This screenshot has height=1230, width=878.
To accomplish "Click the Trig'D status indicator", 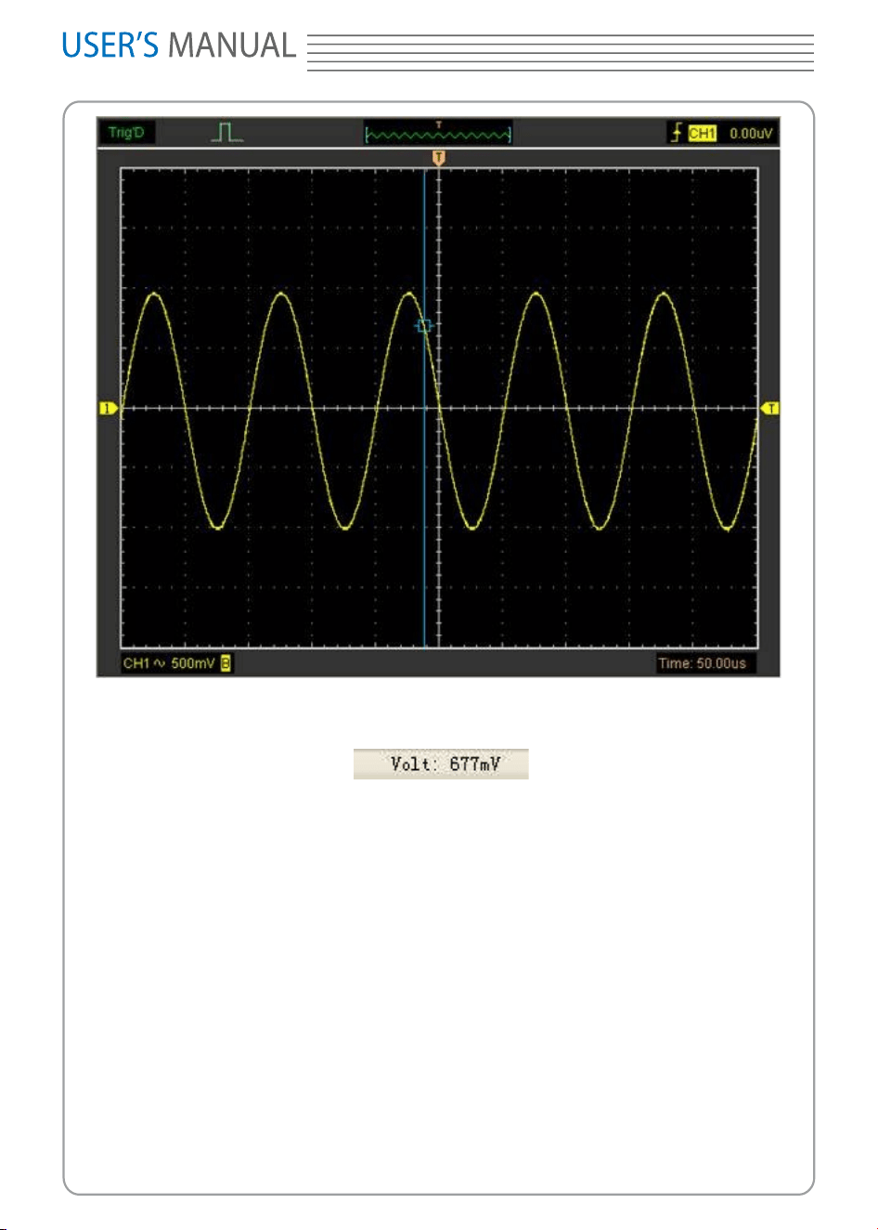I will (x=126, y=133).
